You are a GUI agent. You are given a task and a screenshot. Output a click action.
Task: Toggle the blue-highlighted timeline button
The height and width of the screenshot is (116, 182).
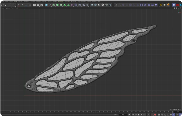coord(174,115)
